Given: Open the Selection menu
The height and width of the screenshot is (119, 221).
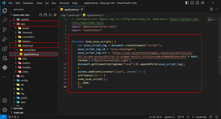Looking at the screenshot, I should coord(28,3).
